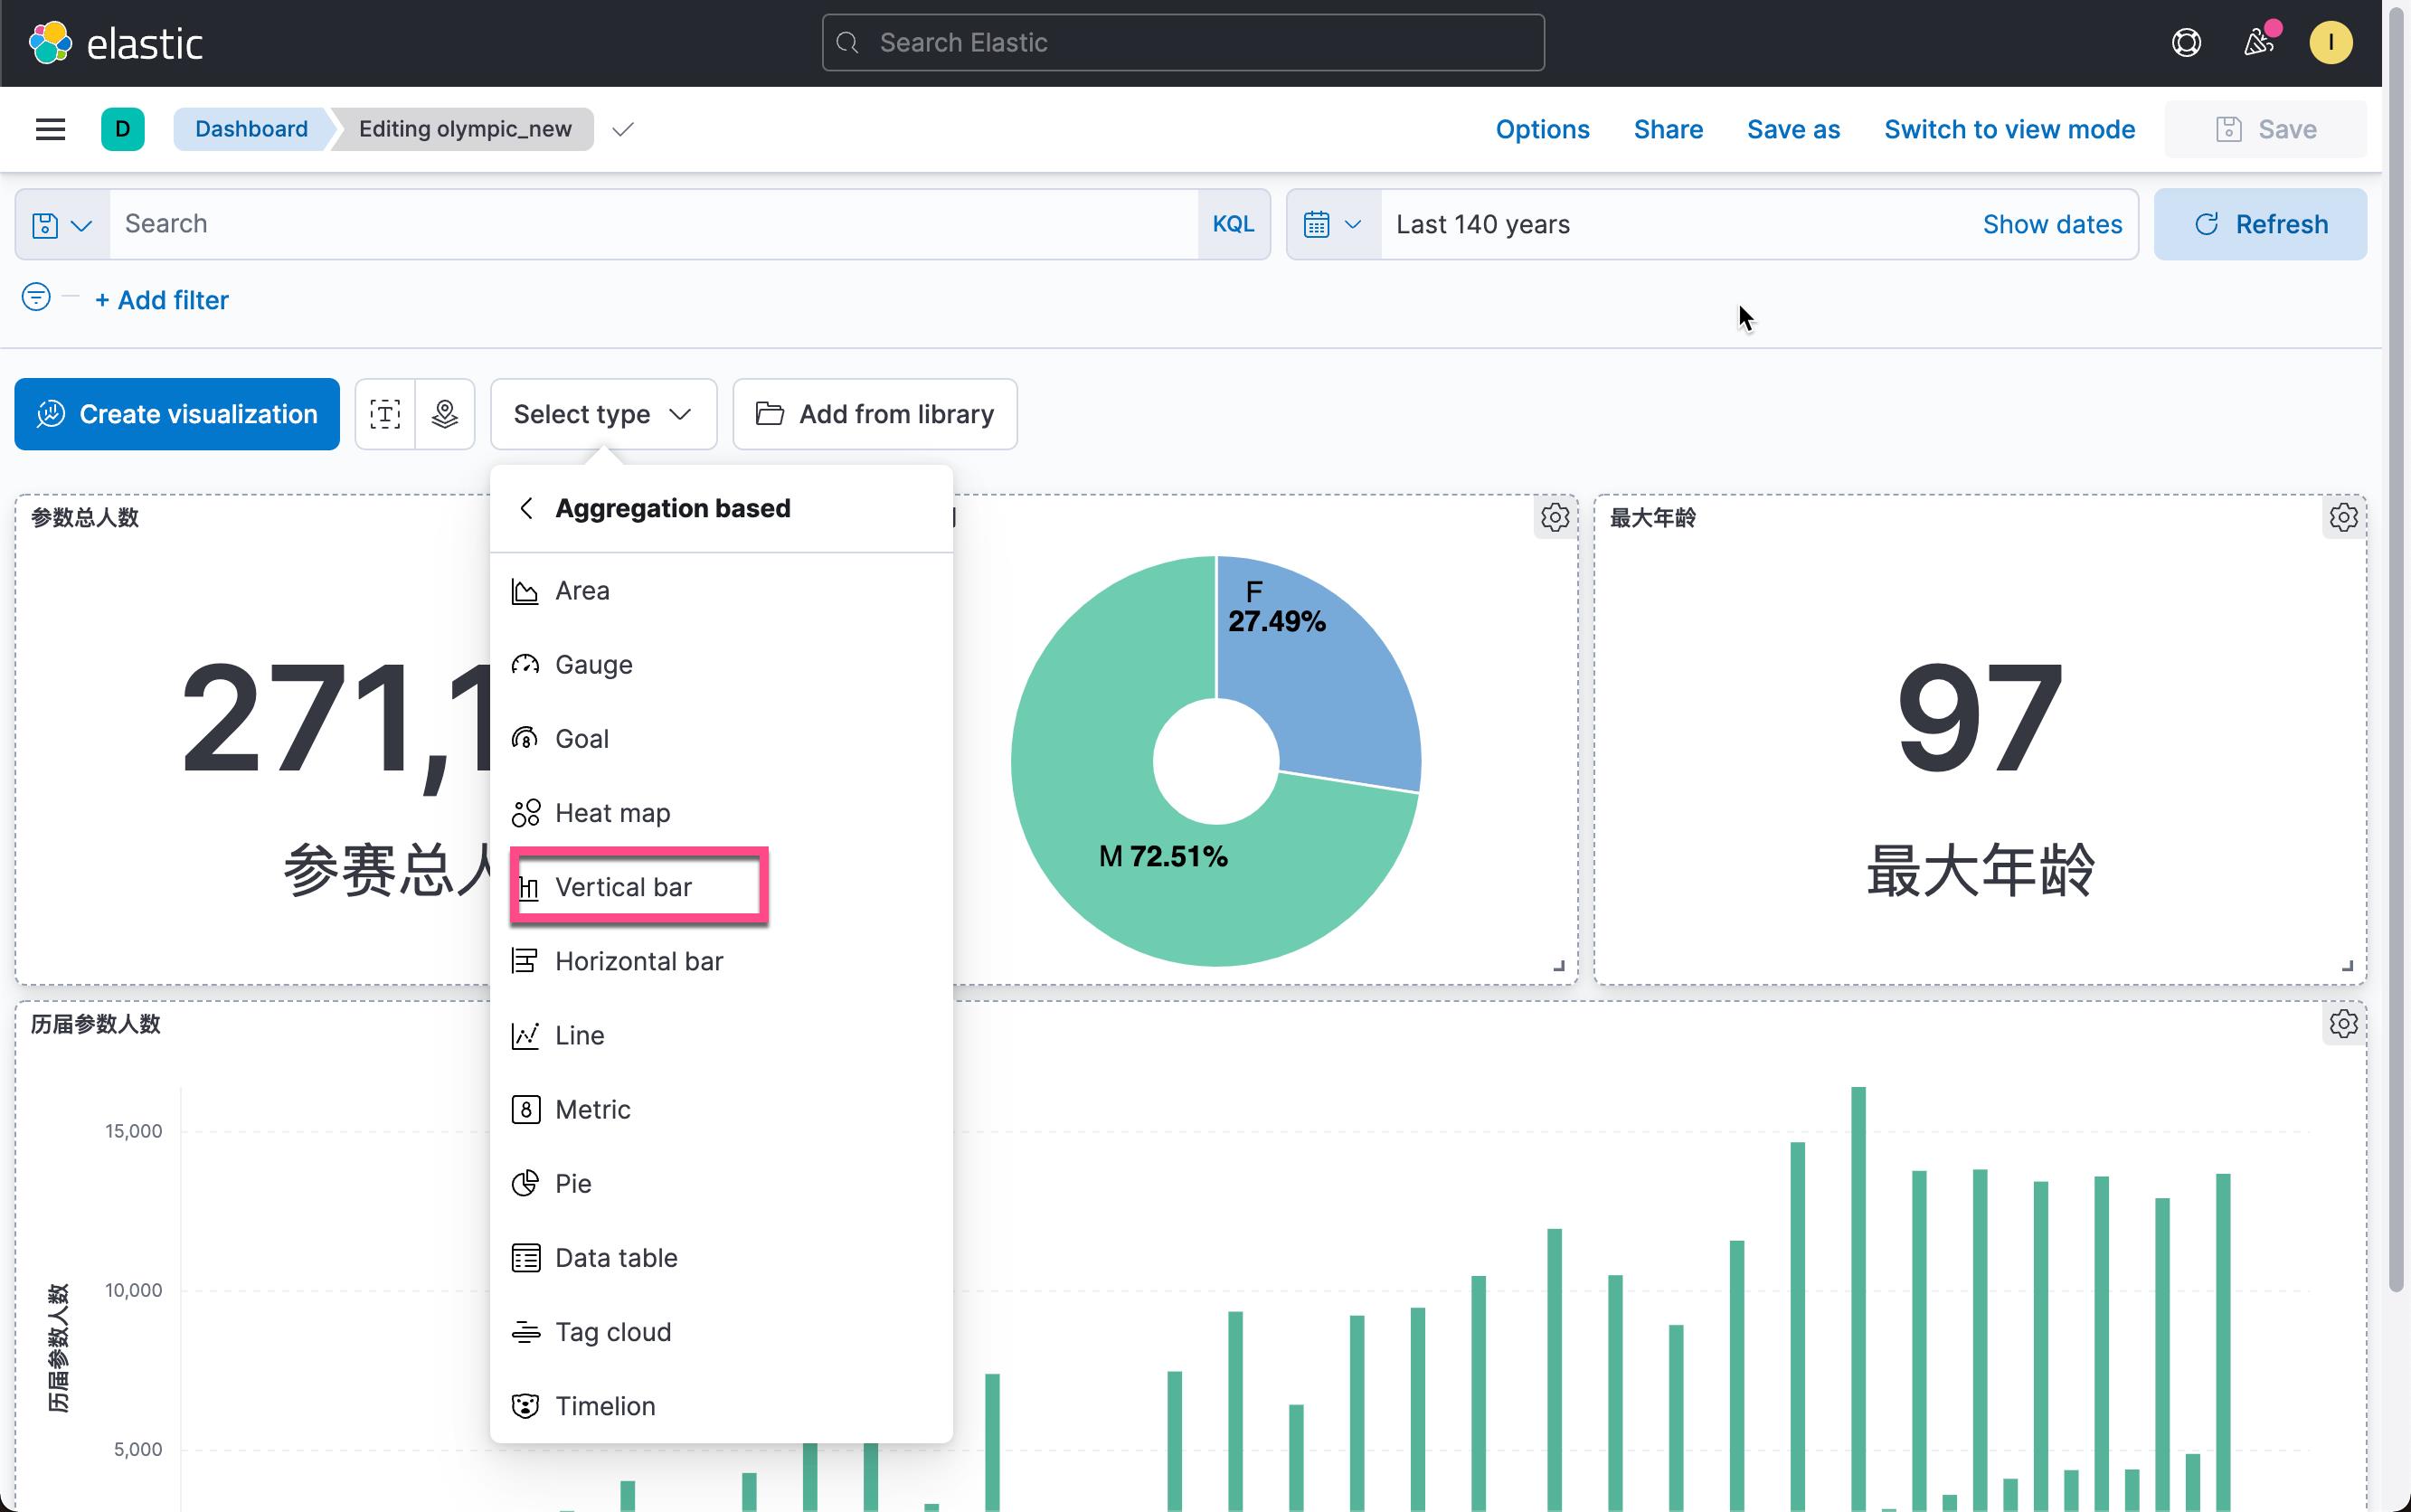The image size is (2411, 1512).
Task: Open the saved query menu
Action: [62, 224]
